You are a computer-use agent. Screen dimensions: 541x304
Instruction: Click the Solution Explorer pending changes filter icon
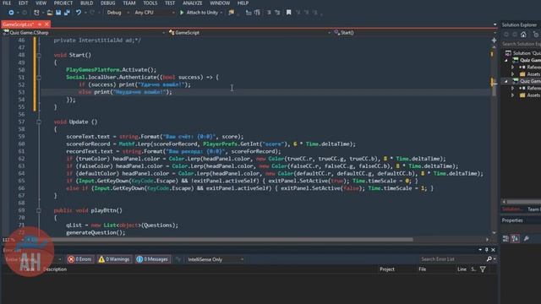point(536,35)
